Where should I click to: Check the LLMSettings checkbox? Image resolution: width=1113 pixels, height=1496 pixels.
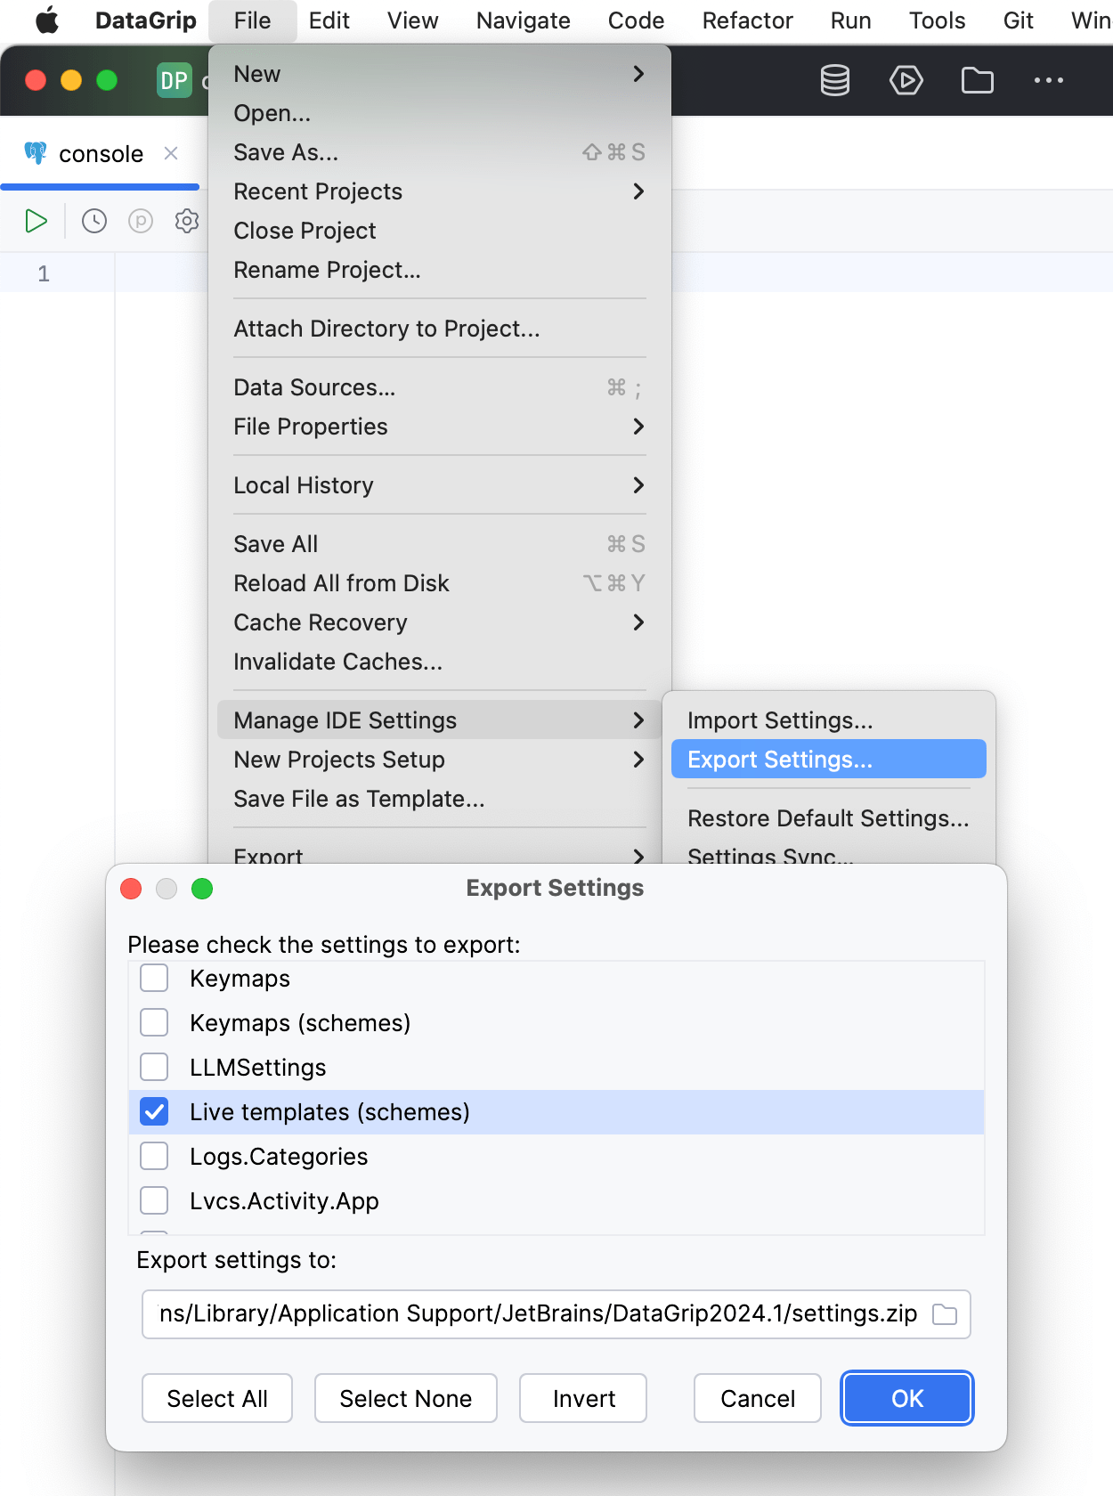(155, 1068)
